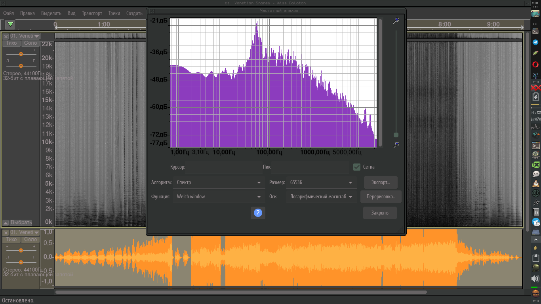Click the font tool 'A' dock icon

click(535, 203)
